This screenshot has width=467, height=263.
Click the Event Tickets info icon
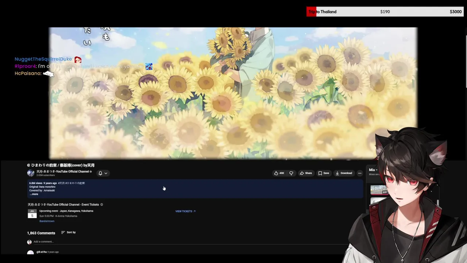tap(101, 205)
